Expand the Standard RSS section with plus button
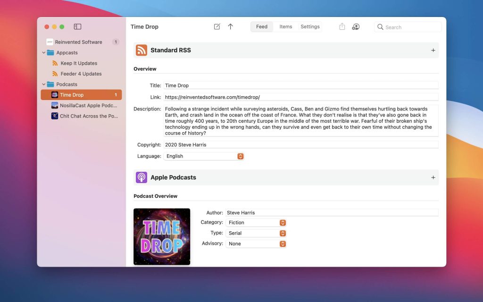The height and width of the screenshot is (302, 483). pos(433,50)
